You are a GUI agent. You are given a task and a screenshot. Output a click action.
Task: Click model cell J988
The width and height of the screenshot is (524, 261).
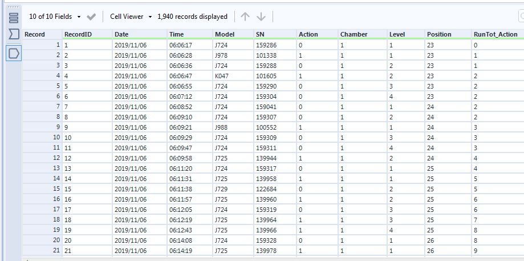coord(233,127)
